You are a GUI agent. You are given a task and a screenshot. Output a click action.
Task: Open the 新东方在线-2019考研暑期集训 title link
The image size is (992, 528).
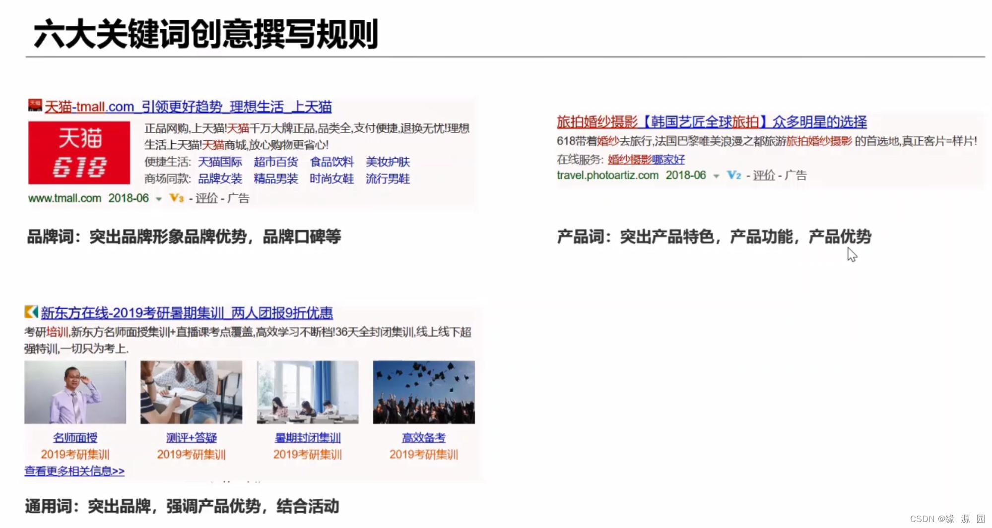(x=187, y=313)
